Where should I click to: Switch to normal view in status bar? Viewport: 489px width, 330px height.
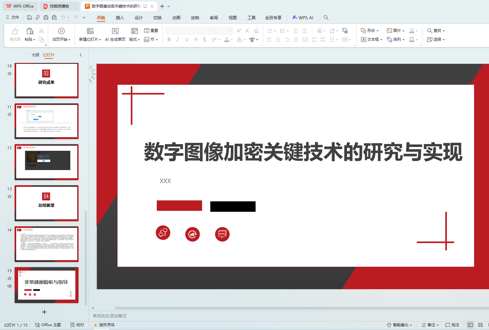coord(470,325)
